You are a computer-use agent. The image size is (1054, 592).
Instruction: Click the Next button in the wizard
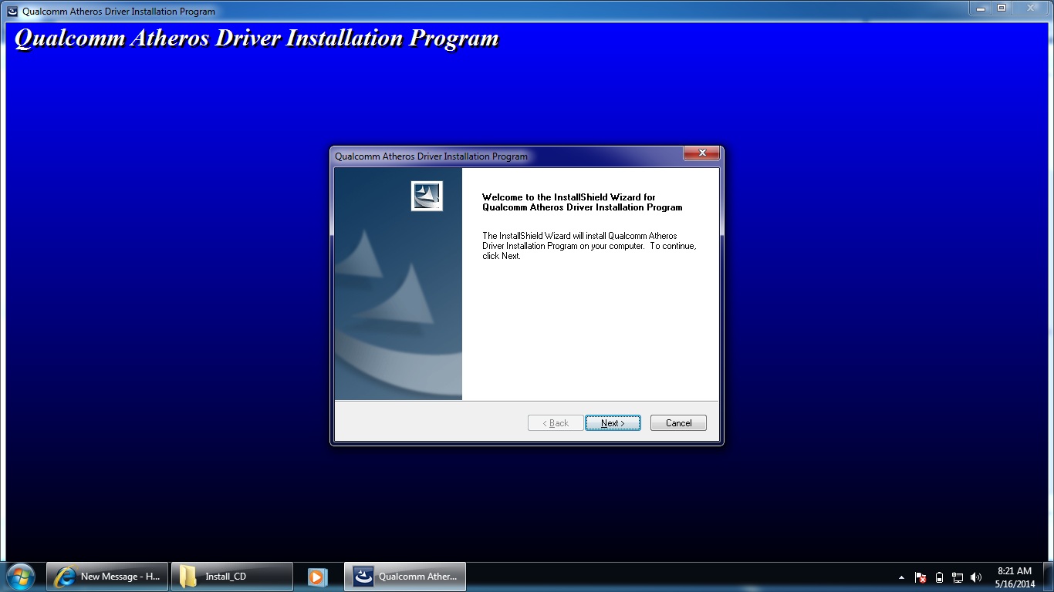pos(613,423)
